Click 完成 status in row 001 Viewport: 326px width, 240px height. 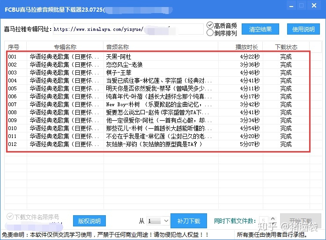286,57
